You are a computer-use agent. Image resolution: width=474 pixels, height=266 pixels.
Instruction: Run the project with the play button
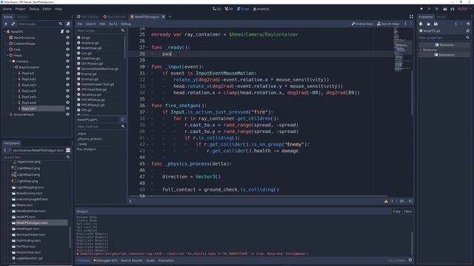pyautogui.click(x=421, y=9)
